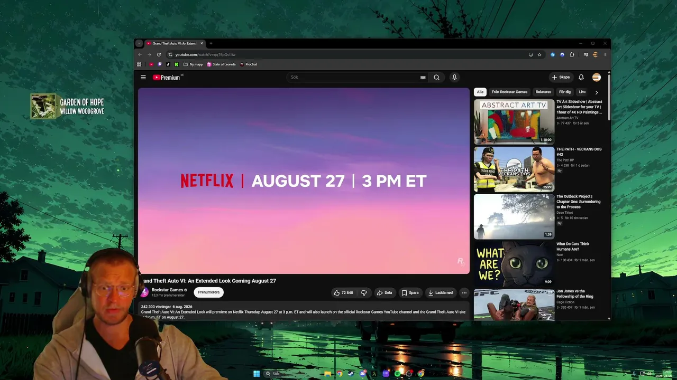The image size is (677, 380).
Task: Go back in Chrome browser
Action: [140, 54]
